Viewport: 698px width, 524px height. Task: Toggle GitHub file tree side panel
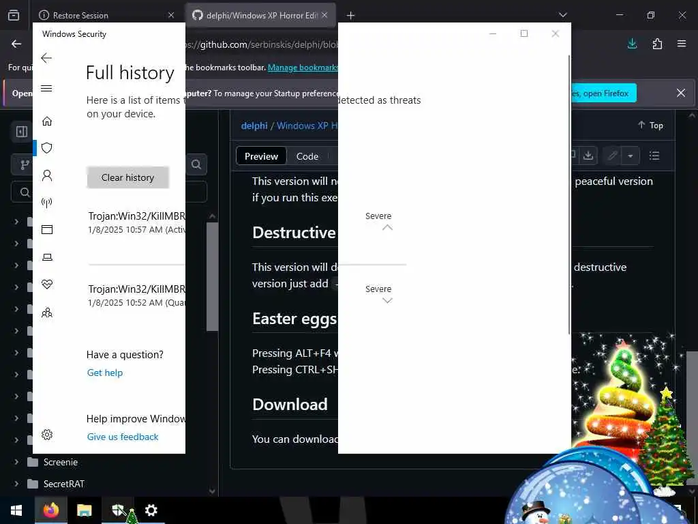22,132
